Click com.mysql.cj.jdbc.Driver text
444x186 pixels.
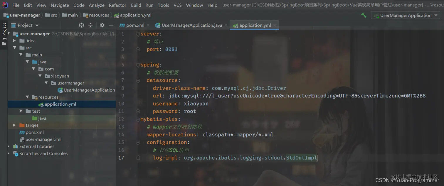(x=249, y=88)
